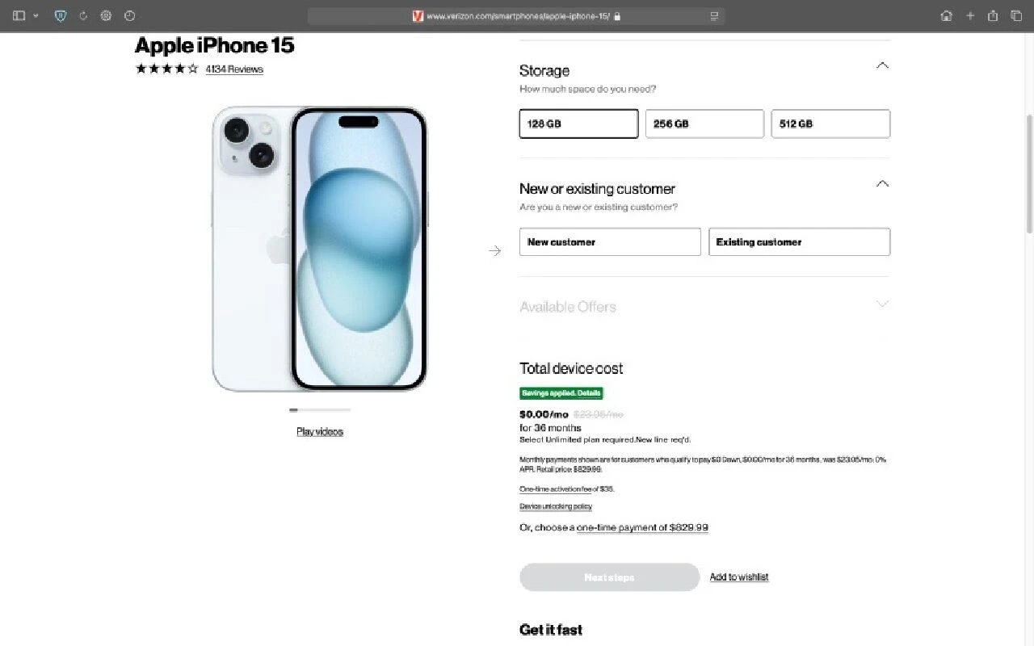Add the iPhone 15 to wishlist

738,577
